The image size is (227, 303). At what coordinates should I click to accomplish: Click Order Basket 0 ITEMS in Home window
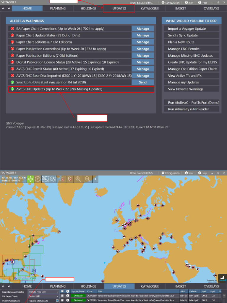coord(141,3)
